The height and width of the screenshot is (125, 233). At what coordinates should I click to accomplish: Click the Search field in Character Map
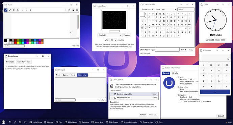point(186,9)
